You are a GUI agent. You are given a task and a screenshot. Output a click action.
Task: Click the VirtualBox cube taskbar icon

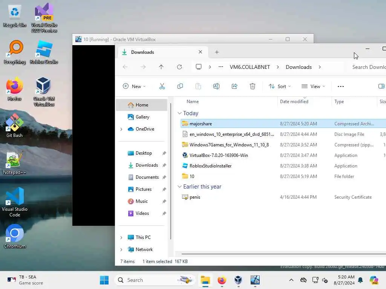point(238,280)
